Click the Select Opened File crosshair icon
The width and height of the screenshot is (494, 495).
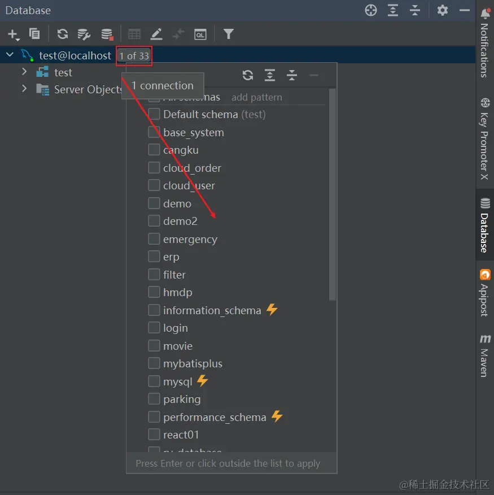[371, 10]
